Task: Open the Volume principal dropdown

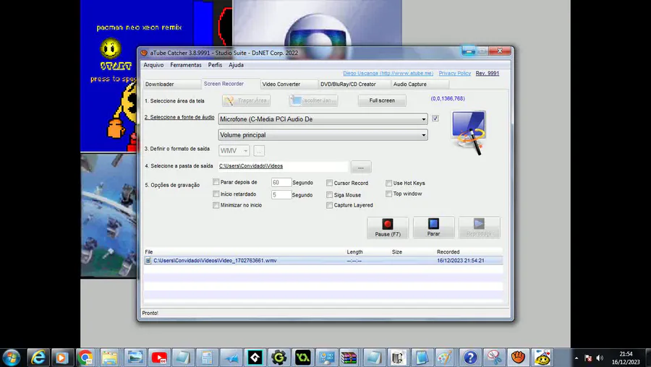Action: [323, 135]
